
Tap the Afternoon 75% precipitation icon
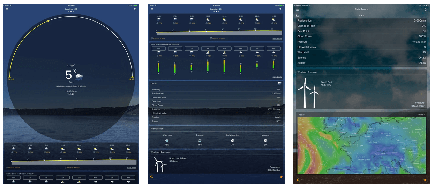pyautogui.click(x=167, y=140)
